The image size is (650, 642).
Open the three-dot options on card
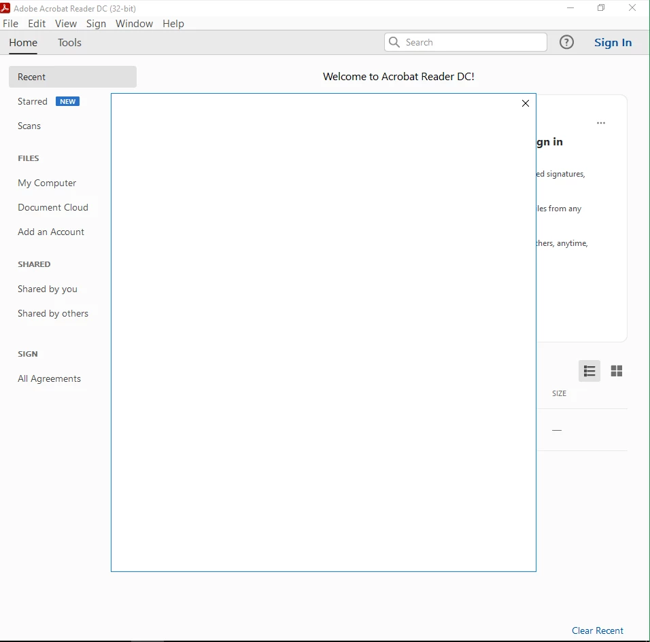pyautogui.click(x=600, y=123)
